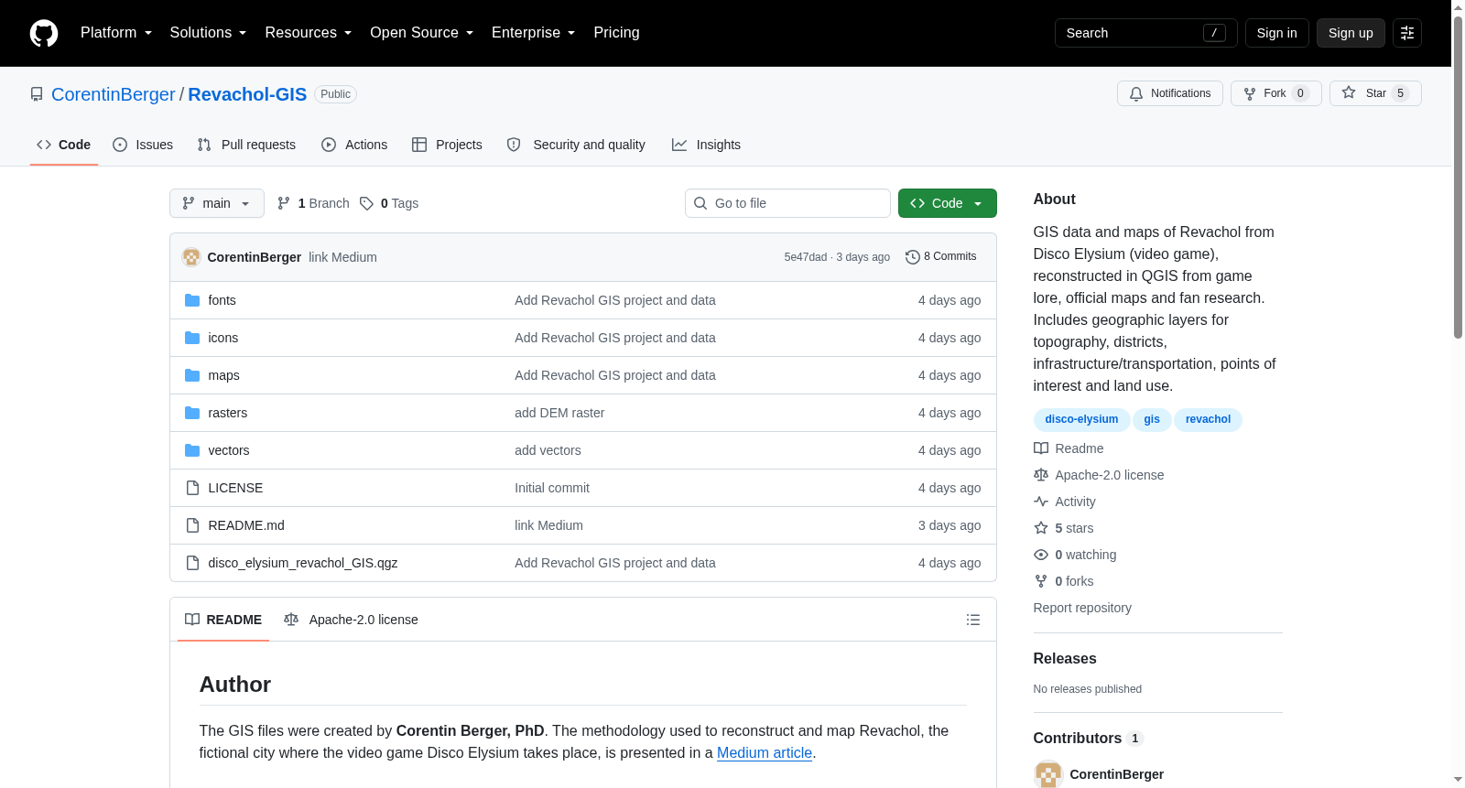Click the README.md file icon
Viewport: 1465px width, 788px height.
[x=192, y=525]
